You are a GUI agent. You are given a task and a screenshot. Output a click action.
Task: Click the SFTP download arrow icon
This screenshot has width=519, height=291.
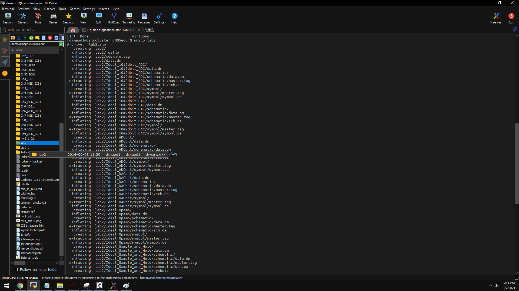tap(19, 38)
